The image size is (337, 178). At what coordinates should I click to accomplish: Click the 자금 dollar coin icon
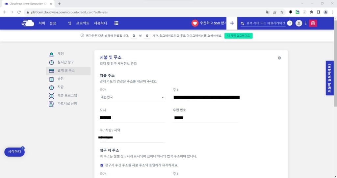tap(51, 88)
